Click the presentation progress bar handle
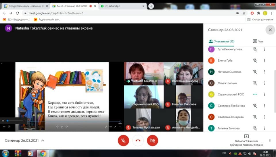Screen dimensions: 276x157 point(120,121)
